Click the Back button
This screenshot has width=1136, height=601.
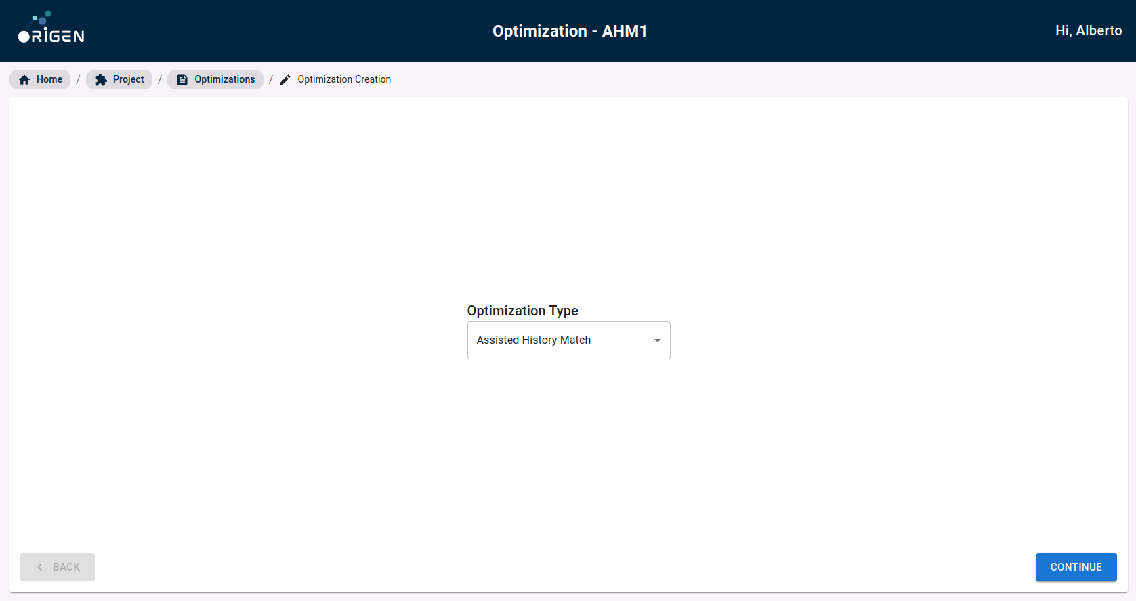tap(58, 567)
